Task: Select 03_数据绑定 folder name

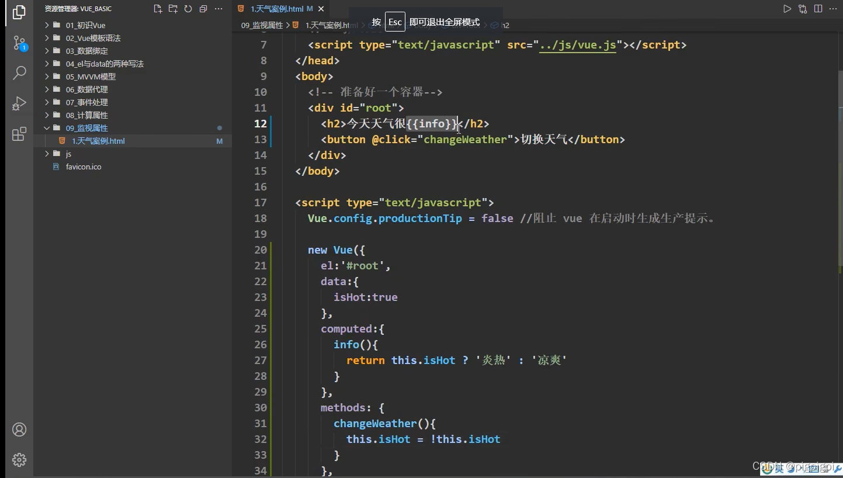Action: (x=87, y=51)
